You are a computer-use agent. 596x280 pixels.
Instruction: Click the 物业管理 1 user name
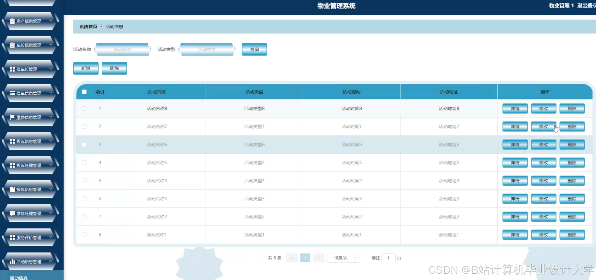pyautogui.click(x=561, y=5)
